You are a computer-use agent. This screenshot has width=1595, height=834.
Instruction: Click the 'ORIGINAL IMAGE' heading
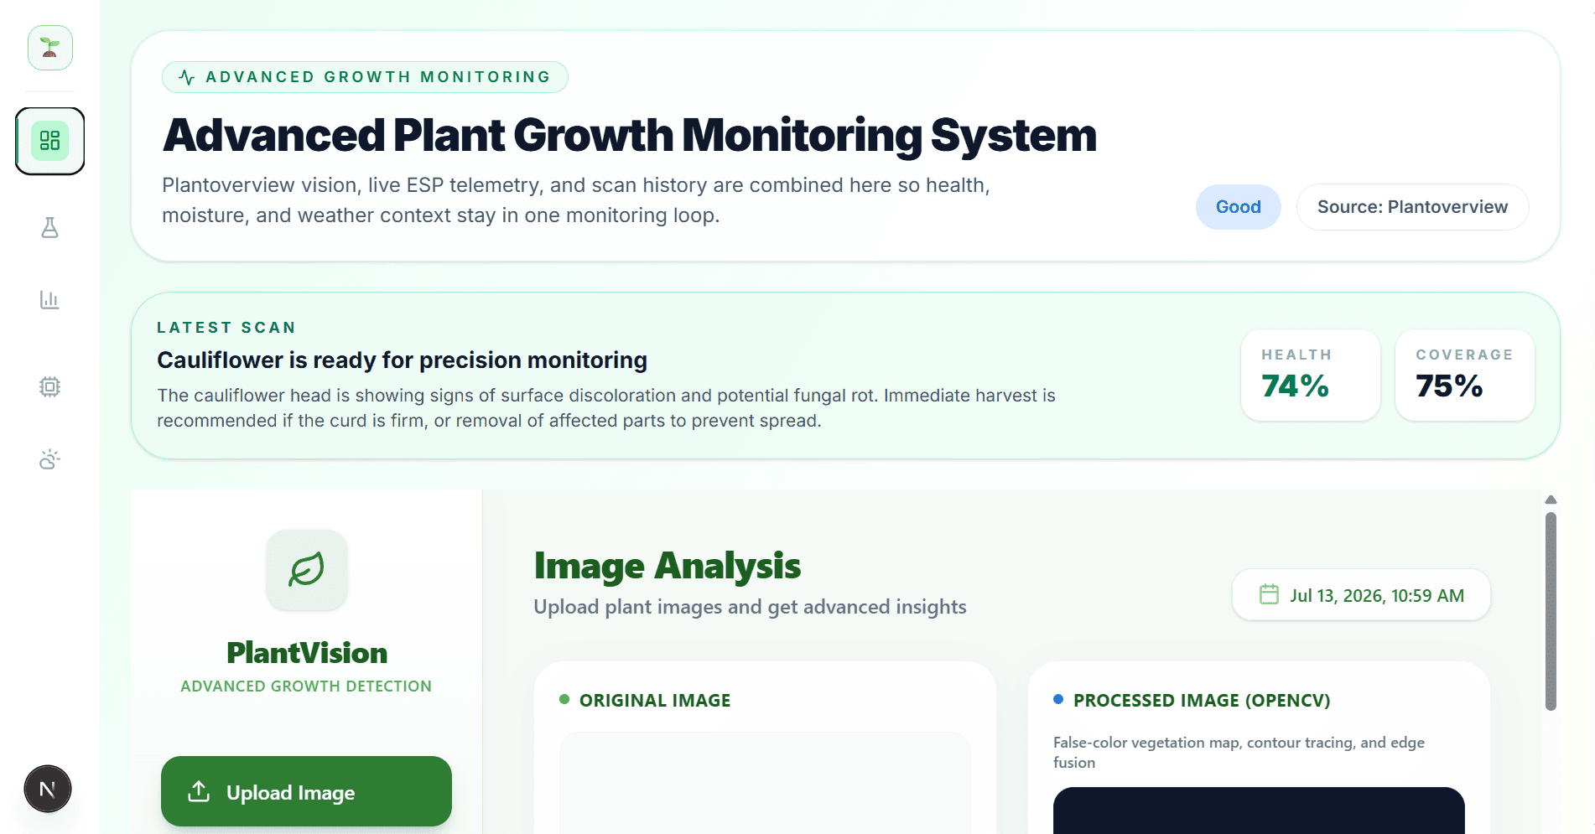655,701
